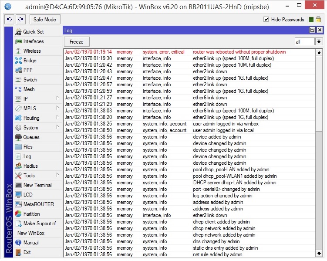Click the Files folder icon
Image resolution: width=327 pixels, height=261 pixels.
tap(18, 147)
